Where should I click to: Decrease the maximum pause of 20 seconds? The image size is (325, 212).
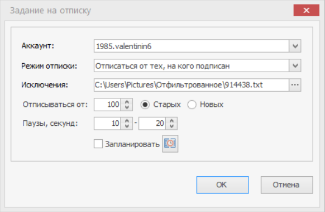coord(171,126)
